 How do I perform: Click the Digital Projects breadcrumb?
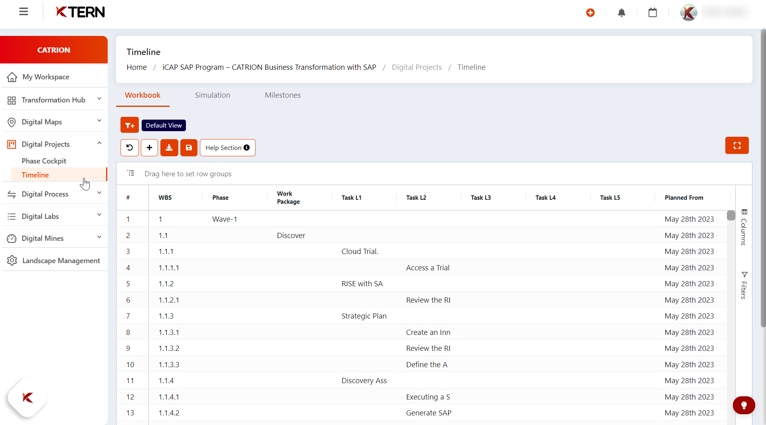tap(417, 67)
